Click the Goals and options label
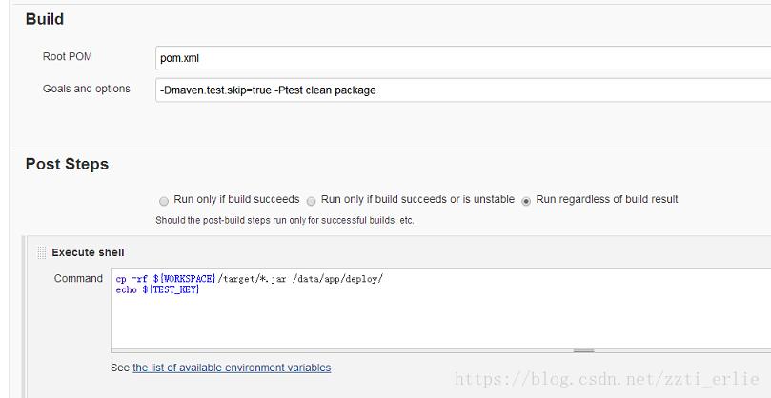This screenshot has width=771, height=398. point(86,89)
